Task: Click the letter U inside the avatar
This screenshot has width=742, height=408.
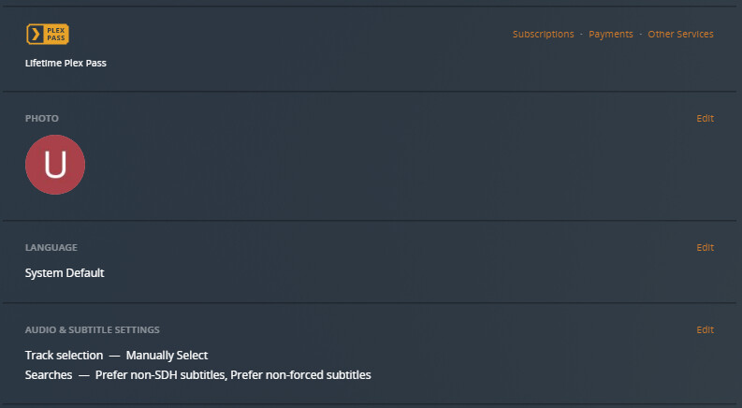Action: (x=55, y=165)
